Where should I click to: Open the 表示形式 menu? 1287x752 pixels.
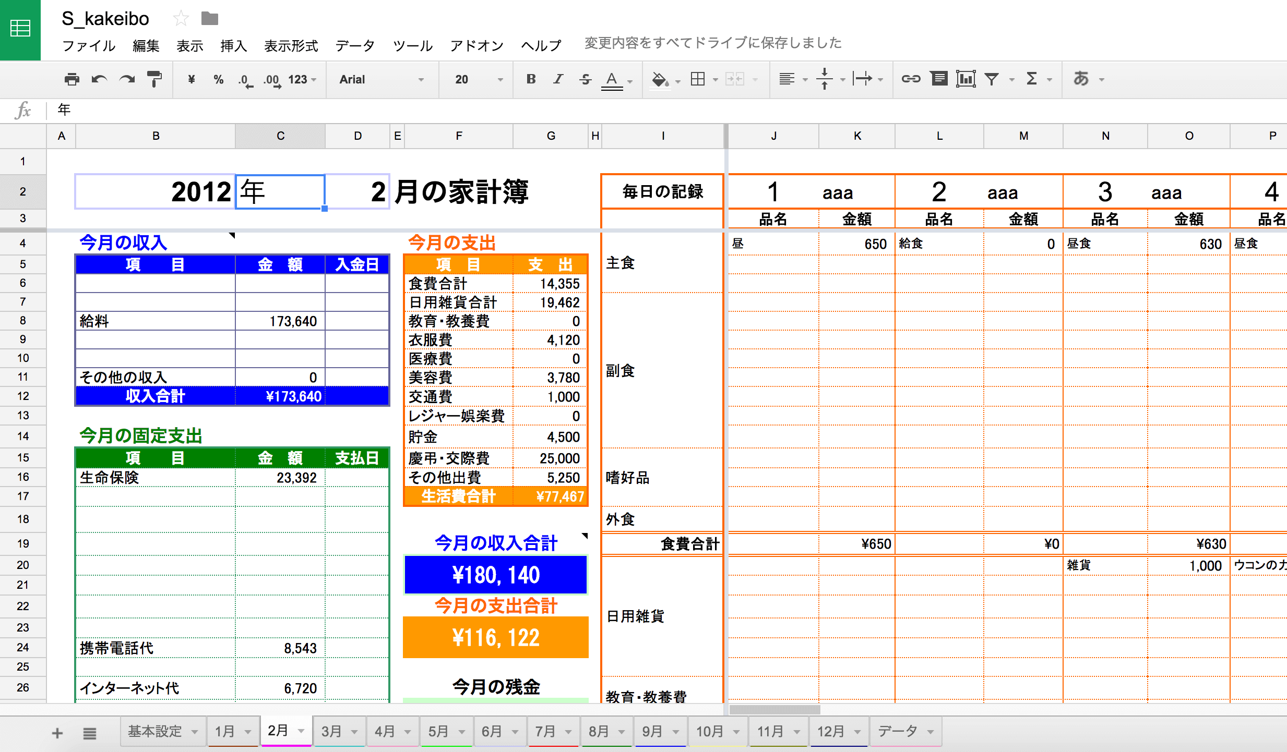coord(291,46)
